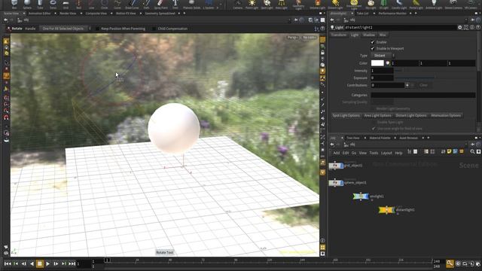Switch to the Shadow parameter tab
Viewport: 482px width, 271px height.
pos(369,35)
